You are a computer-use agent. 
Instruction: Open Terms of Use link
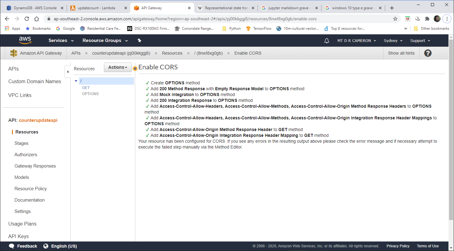pos(428,246)
